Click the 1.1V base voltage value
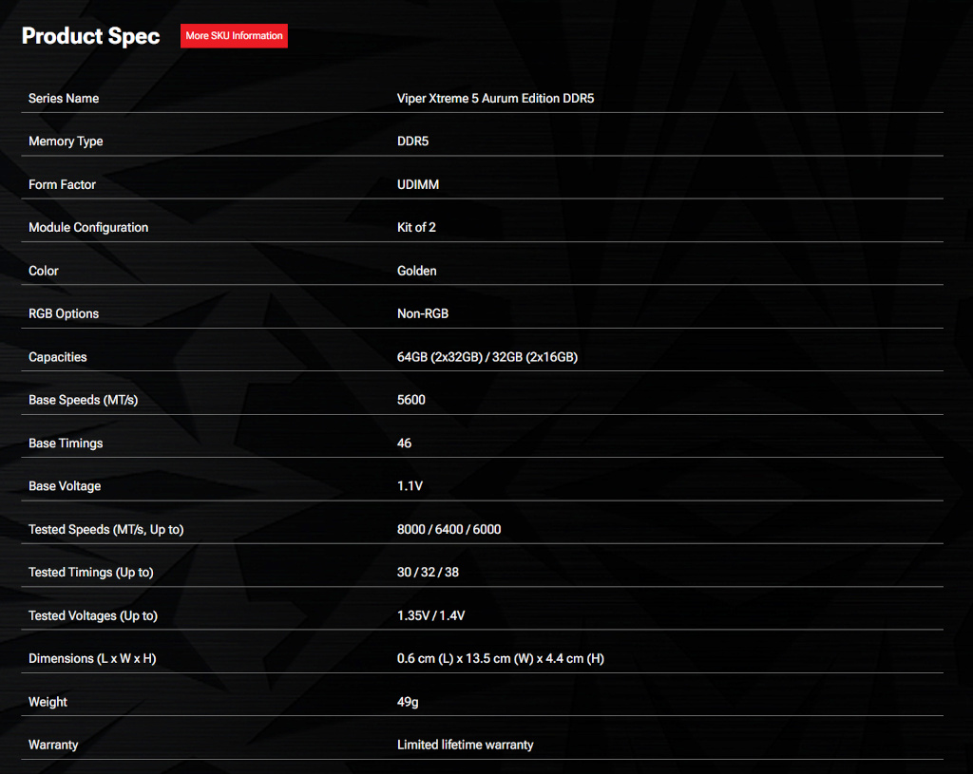This screenshot has width=973, height=774. tap(410, 486)
